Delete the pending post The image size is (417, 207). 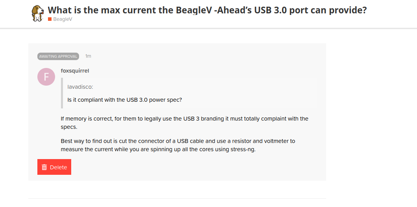point(54,167)
